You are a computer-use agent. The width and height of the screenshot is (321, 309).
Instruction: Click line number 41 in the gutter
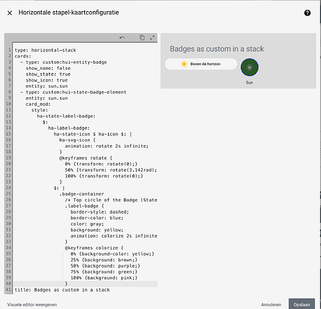click(x=8, y=289)
